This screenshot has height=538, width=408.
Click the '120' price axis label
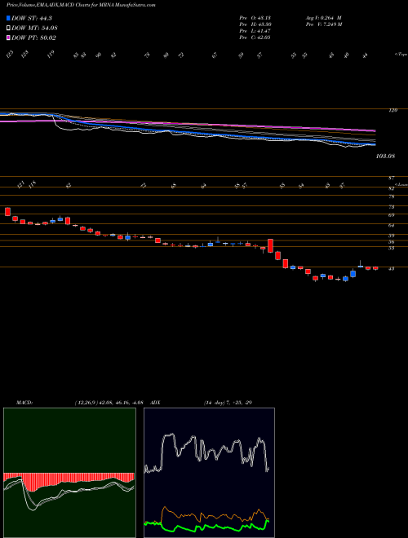coord(392,110)
